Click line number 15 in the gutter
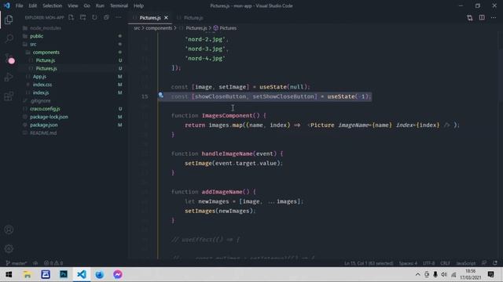This screenshot has width=503, height=282. (145, 96)
